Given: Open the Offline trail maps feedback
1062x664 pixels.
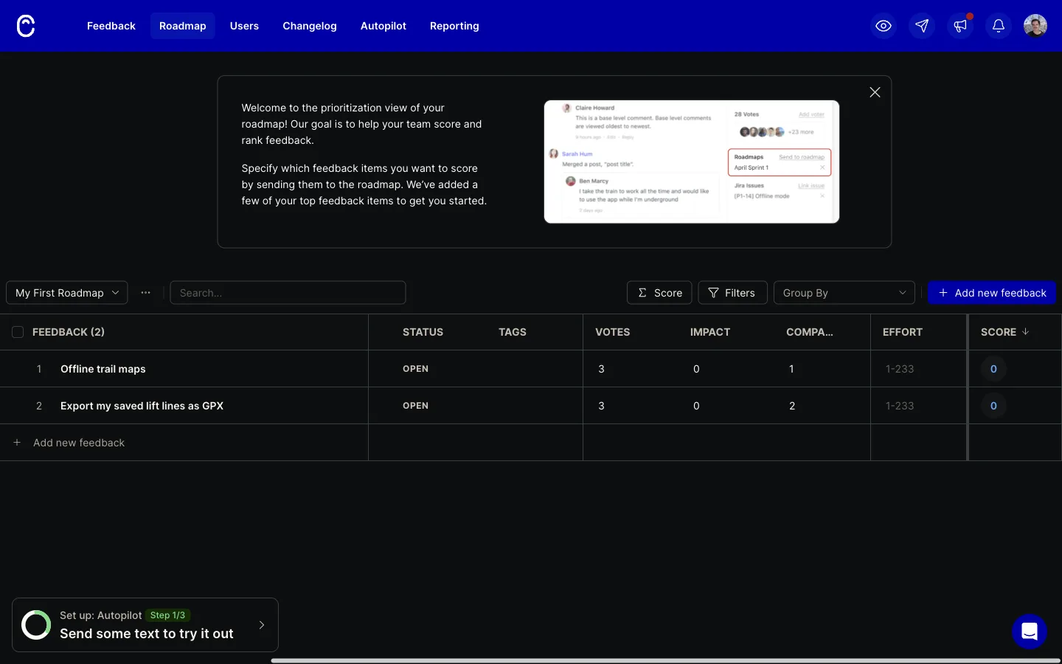Looking at the screenshot, I should point(103,369).
